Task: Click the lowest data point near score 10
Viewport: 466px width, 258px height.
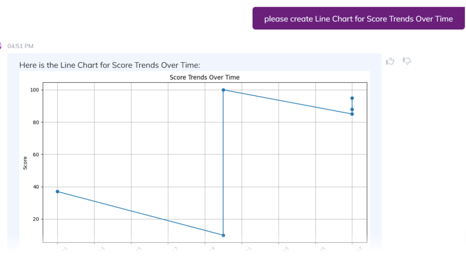Action: click(223, 235)
